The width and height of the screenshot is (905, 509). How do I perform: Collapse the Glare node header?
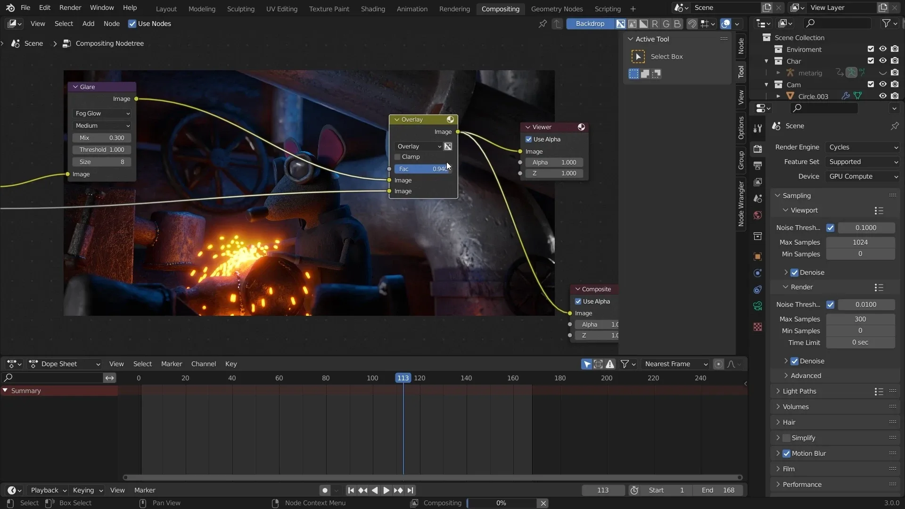pyautogui.click(x=76, y=87)
